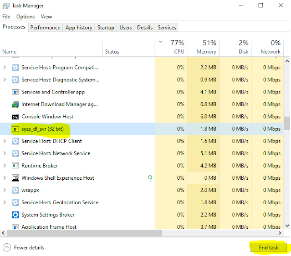
Task: Click the Fewer details arrow icon
Action: tap(7, 247)
